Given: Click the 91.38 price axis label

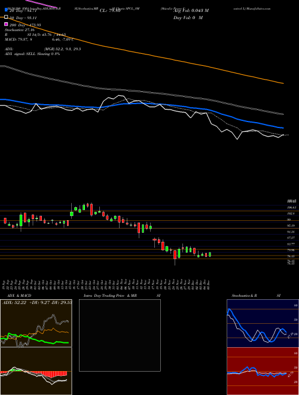Looking at the screenshot, I should pyautogui.click(x=291, y=232).
